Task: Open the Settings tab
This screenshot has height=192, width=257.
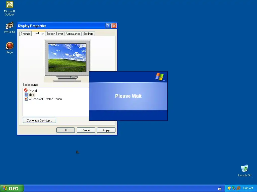Action: point(88,34)
